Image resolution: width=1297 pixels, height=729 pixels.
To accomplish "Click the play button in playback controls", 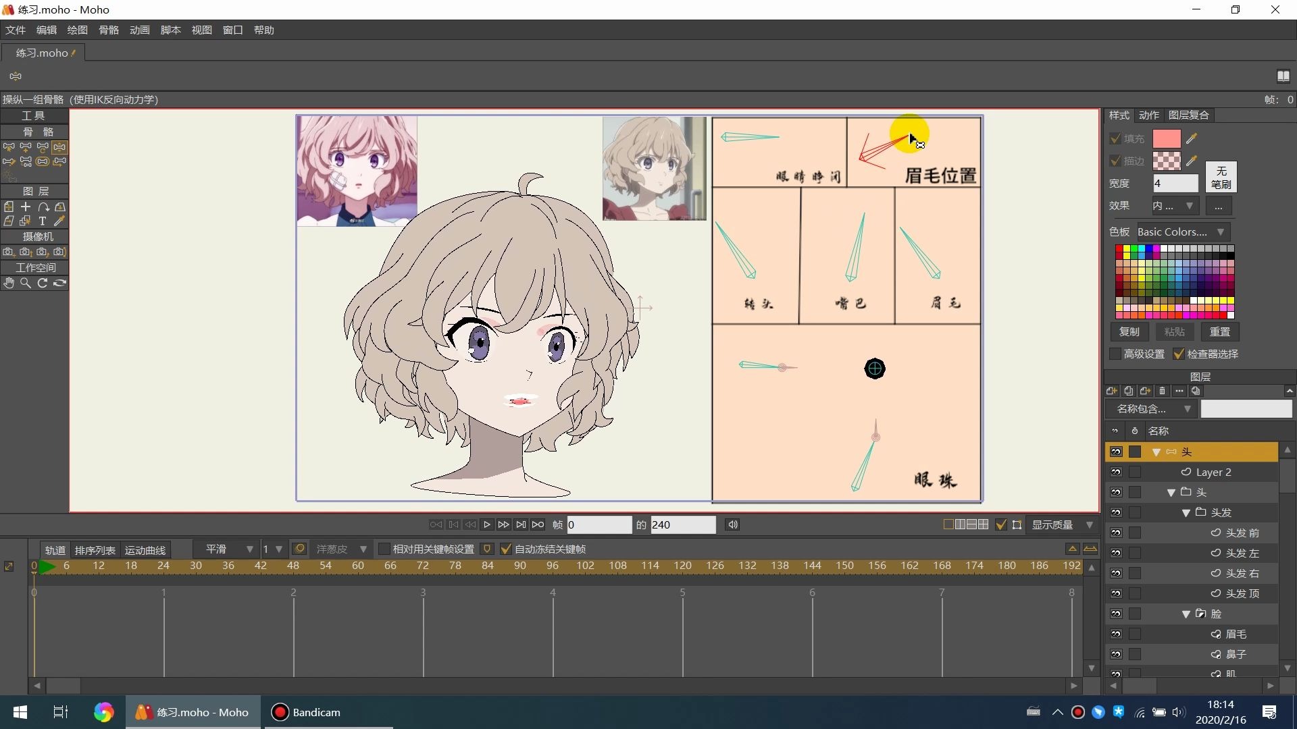I will coord(487,524).
